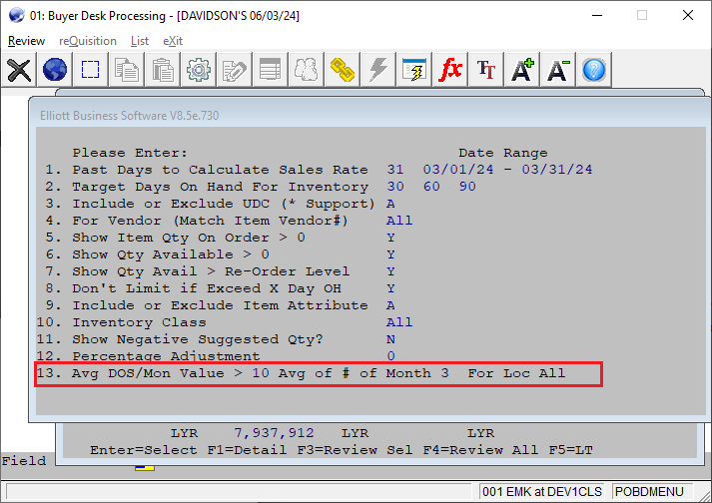Click the Tt font toolbar icon
This screenshot has width=712, height=503.
486,70
